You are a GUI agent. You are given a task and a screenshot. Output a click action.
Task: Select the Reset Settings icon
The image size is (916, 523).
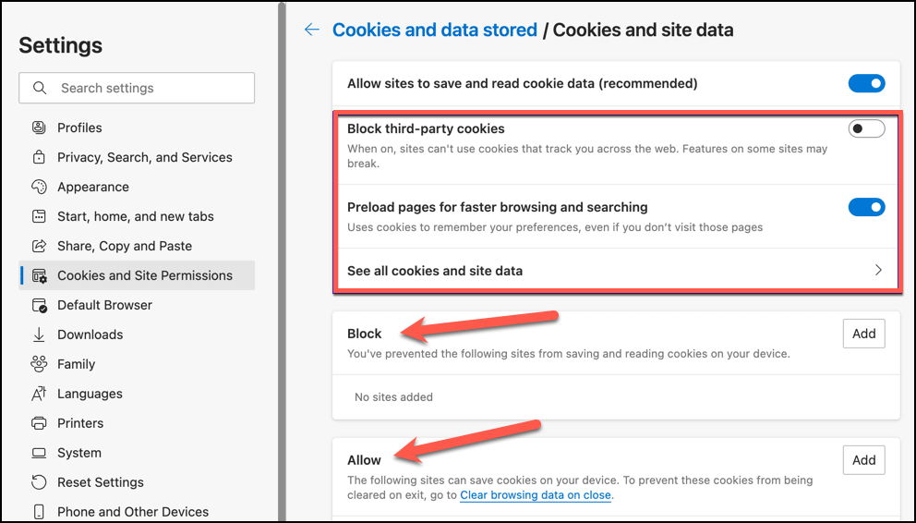click(x=39, y=482)
